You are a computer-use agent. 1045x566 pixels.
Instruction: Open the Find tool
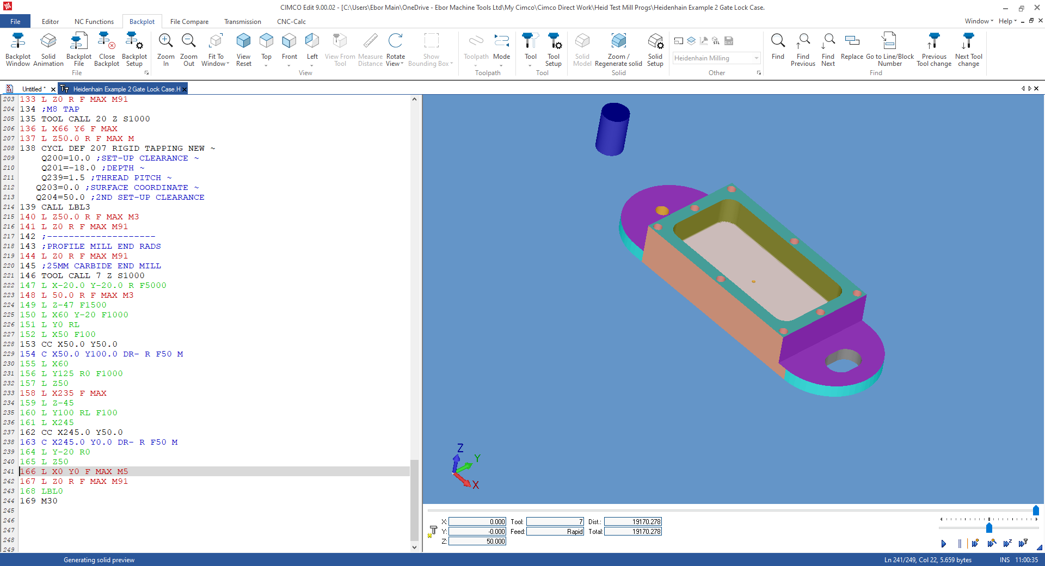(778, 46)
